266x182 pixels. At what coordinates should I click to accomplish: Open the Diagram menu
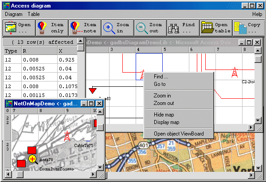[14, 14]
